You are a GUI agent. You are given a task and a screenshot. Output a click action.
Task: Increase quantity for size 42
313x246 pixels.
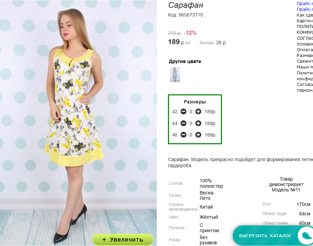198,112
